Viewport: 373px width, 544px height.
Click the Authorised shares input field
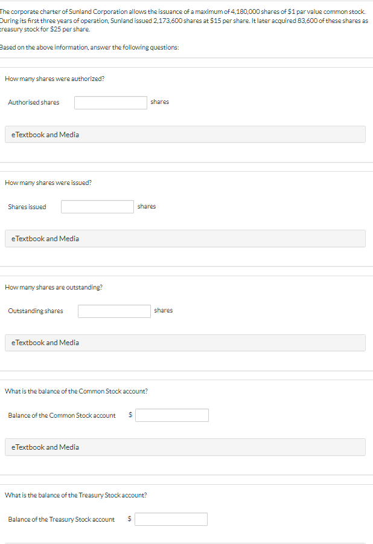(x=110, y=103)
